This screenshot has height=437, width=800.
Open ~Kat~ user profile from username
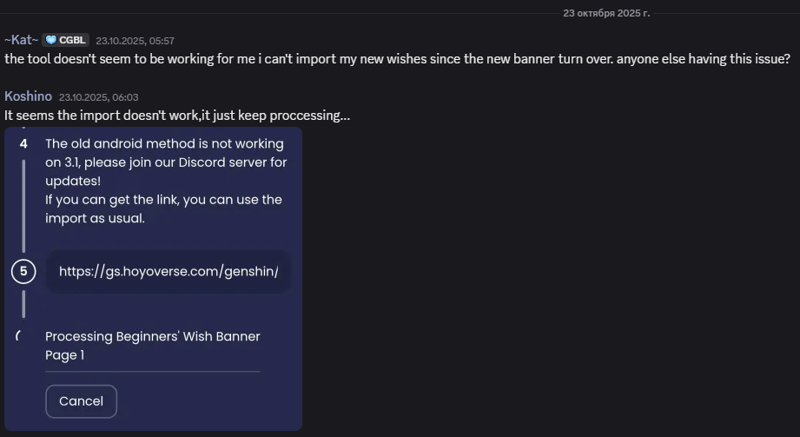tap(21, 40)
